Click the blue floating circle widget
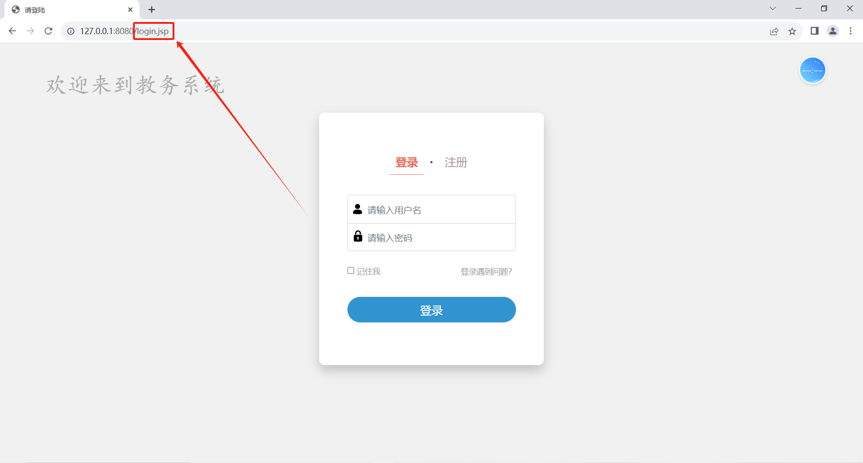This screenshot has width=863, height=463. [812, 71]
